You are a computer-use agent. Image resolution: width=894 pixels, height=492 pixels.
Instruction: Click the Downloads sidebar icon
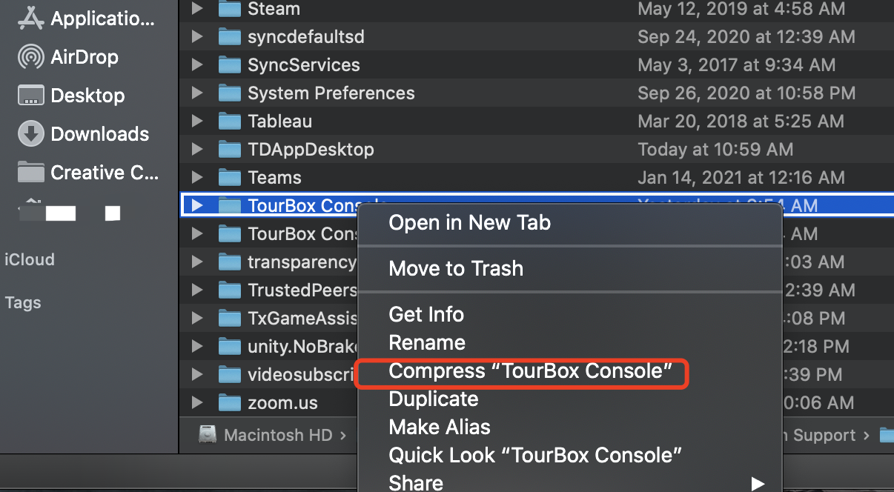31,134
